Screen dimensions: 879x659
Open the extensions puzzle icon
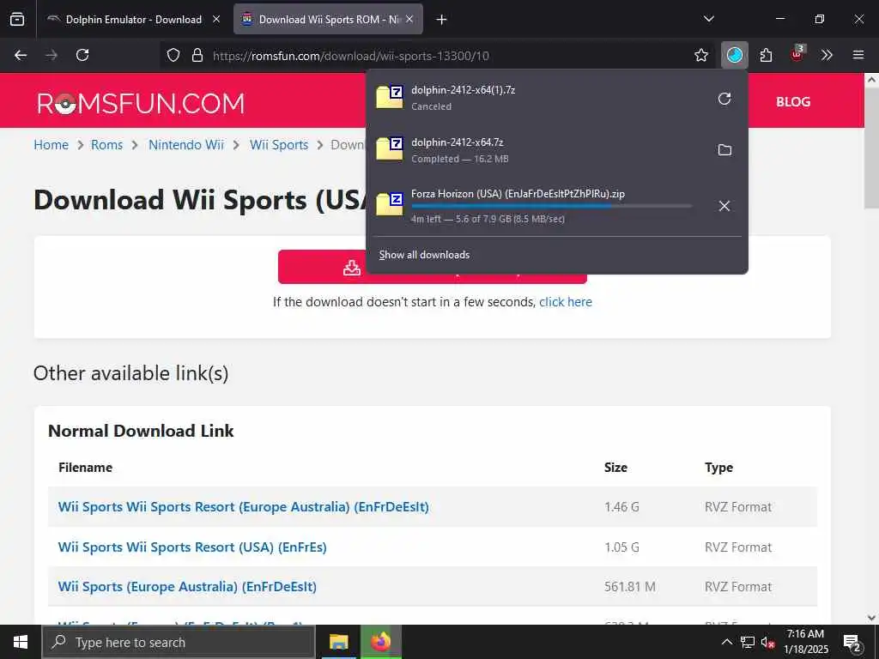click(766, 55)
